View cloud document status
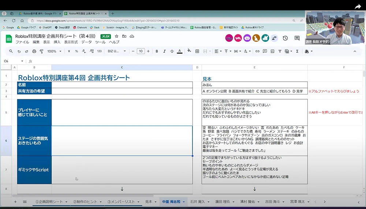This screenshot has width=366, height=209. [132, 36]
